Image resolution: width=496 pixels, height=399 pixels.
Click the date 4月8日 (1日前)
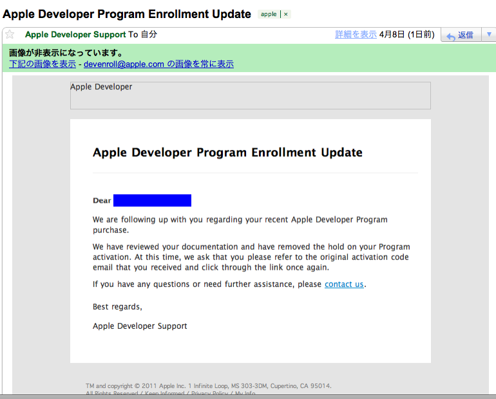click(x=407, y=35)
